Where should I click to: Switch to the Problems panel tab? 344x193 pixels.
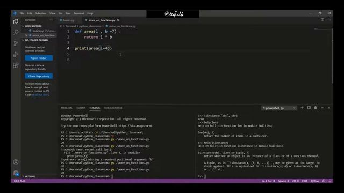tap(67, 108)
